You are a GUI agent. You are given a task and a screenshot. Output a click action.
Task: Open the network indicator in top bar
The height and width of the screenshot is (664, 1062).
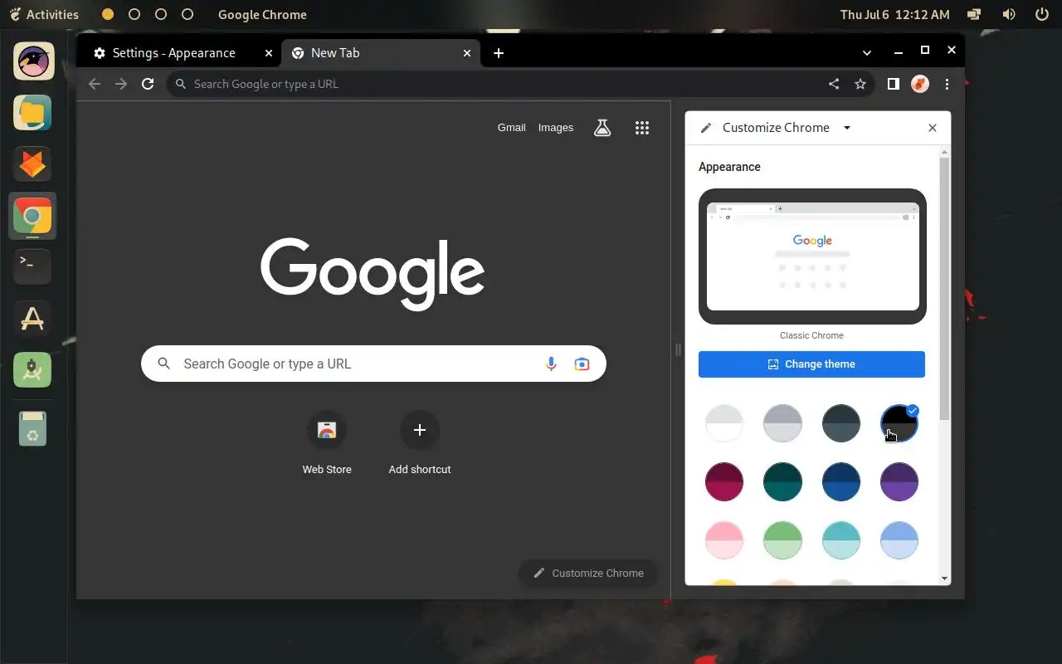975,14
